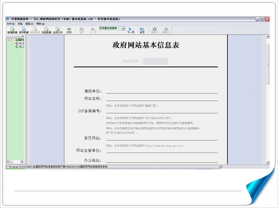278x208 pixels.
Task: Click the 校验数据 (validate data) toolbar icon
Action: click(x=47, y=30)
